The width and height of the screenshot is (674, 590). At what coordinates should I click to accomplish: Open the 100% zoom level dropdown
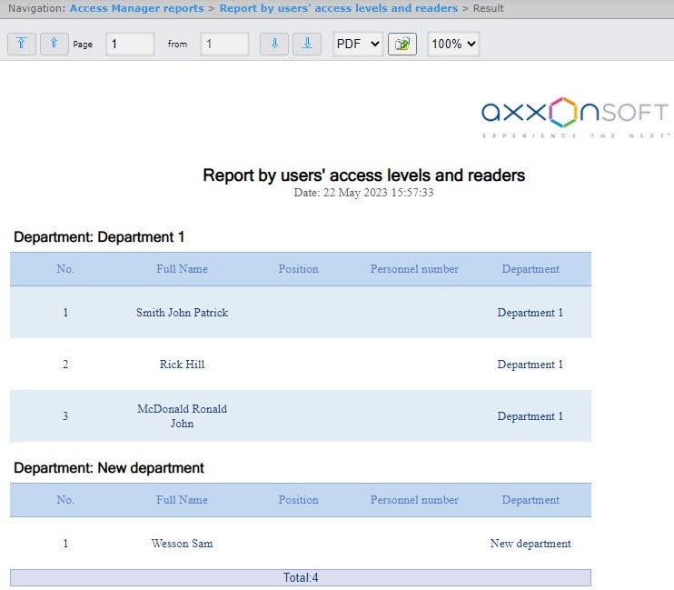pos(453,44)
